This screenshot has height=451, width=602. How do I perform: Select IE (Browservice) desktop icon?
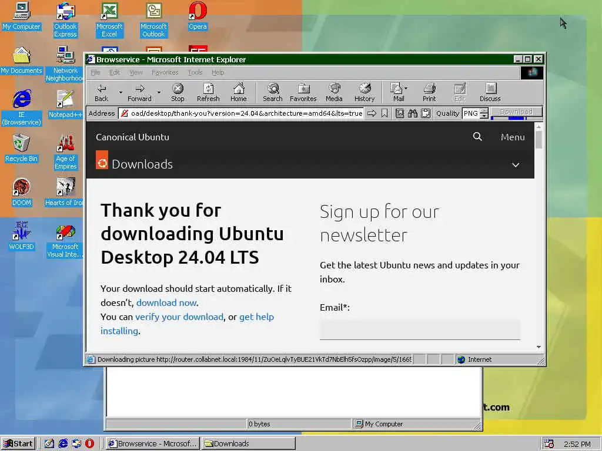[22, 108]
